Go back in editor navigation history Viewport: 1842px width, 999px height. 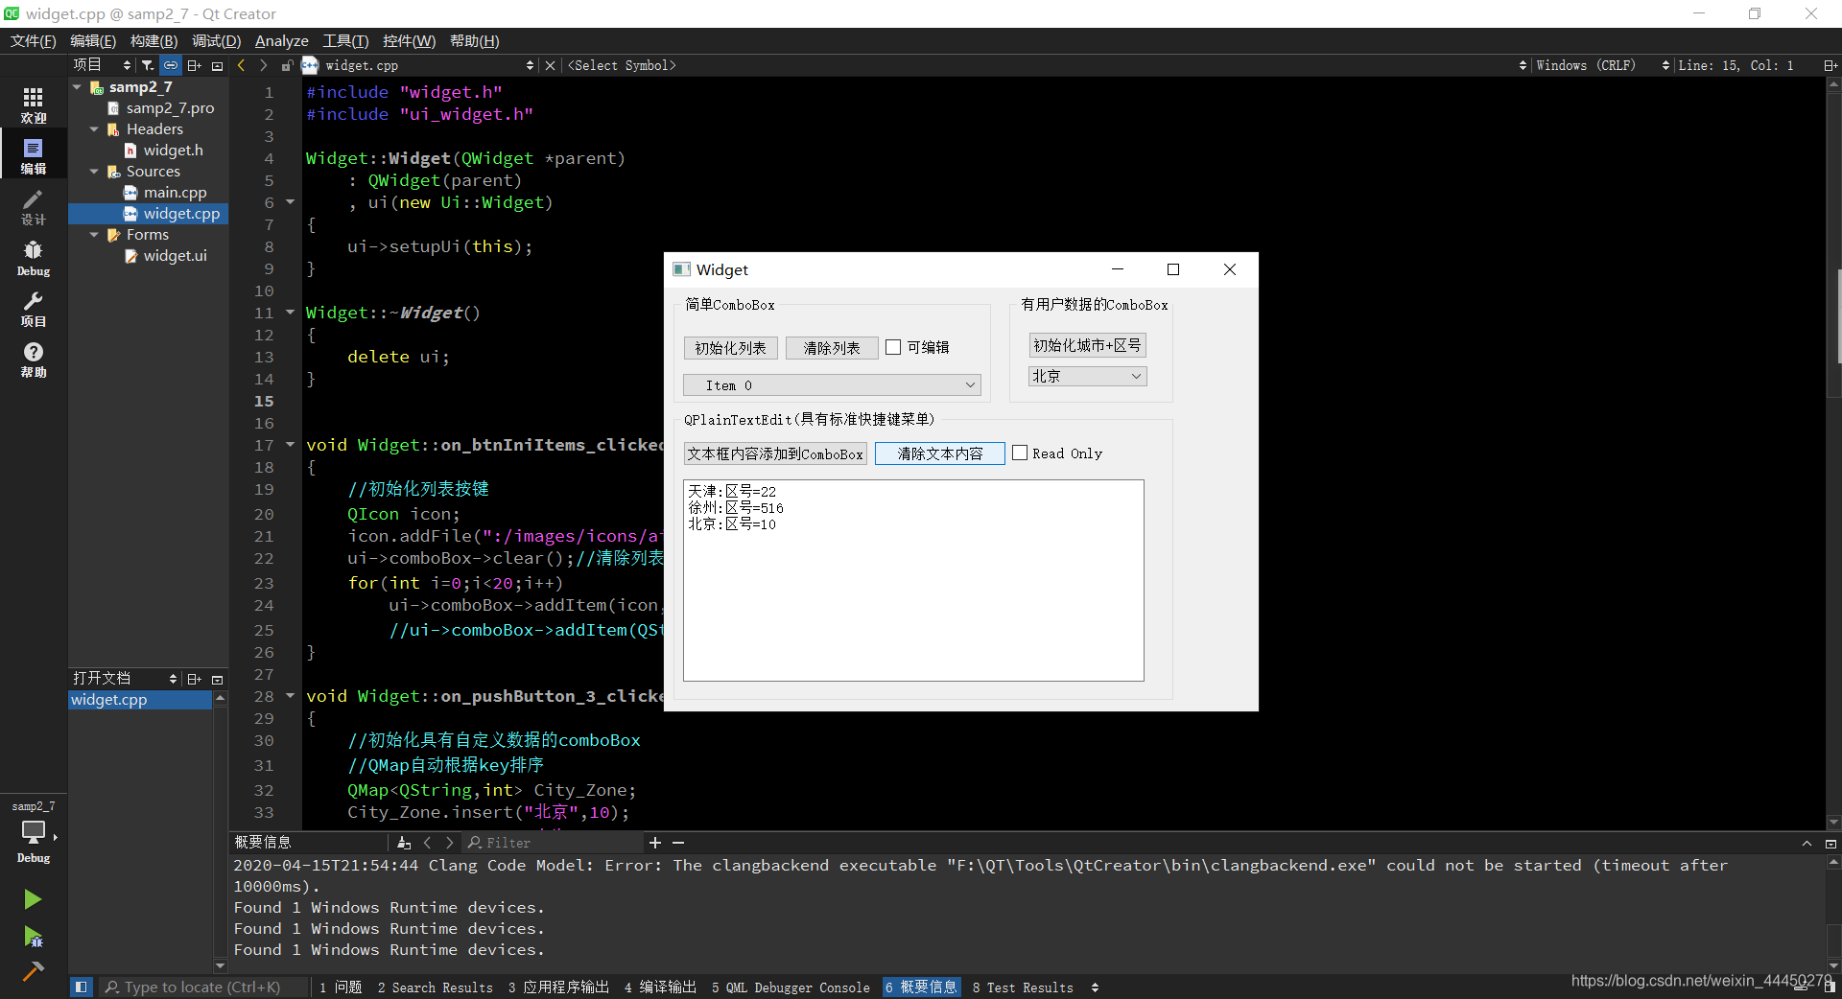(x=242, y=65)
